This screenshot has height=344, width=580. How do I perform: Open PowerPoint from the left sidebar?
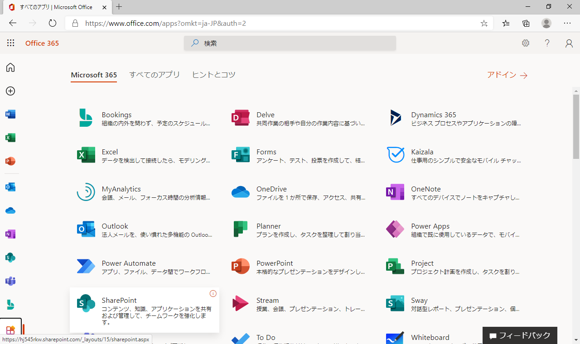point(10,161)
